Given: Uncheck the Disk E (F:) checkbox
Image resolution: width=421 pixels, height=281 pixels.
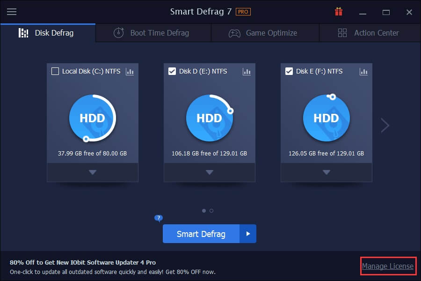Looking at the screenshot, I should tap(289, 72).
